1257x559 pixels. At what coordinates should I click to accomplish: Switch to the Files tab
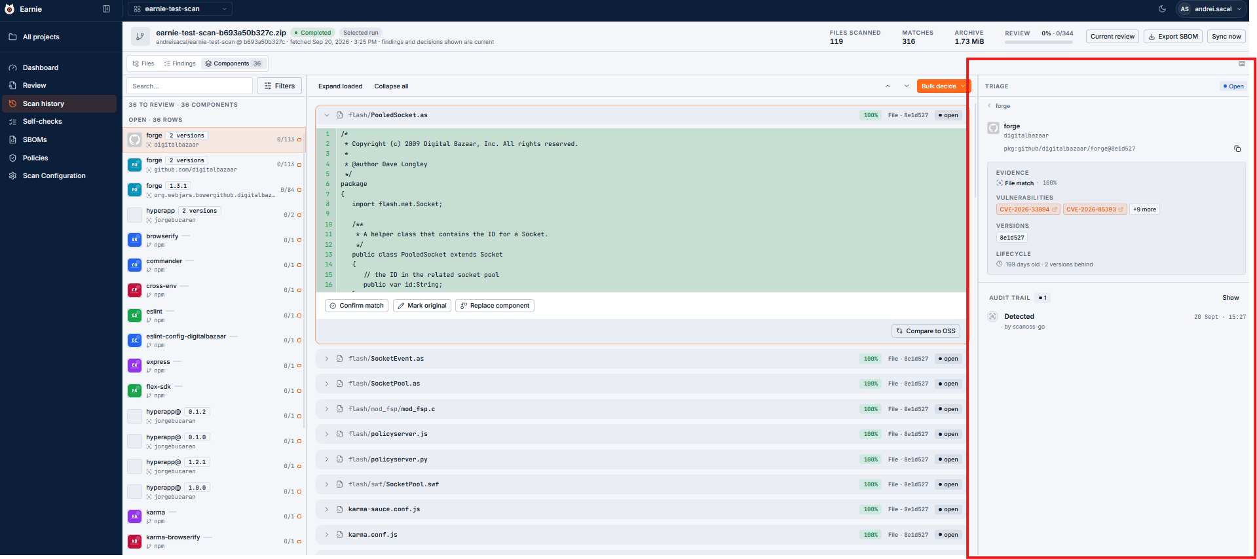tap(143, 63)
